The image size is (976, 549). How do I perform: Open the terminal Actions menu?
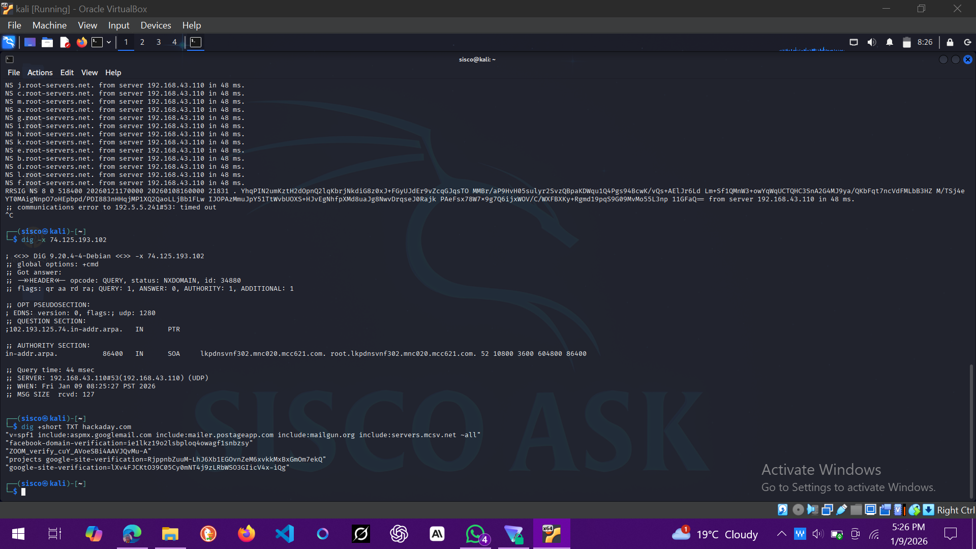tap(40, 73)
